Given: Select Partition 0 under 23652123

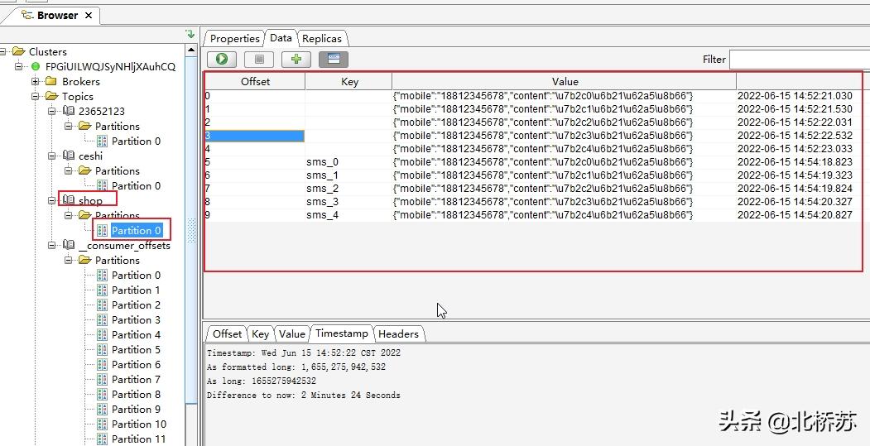Looking at the screenshot, I should coord(136,141).
